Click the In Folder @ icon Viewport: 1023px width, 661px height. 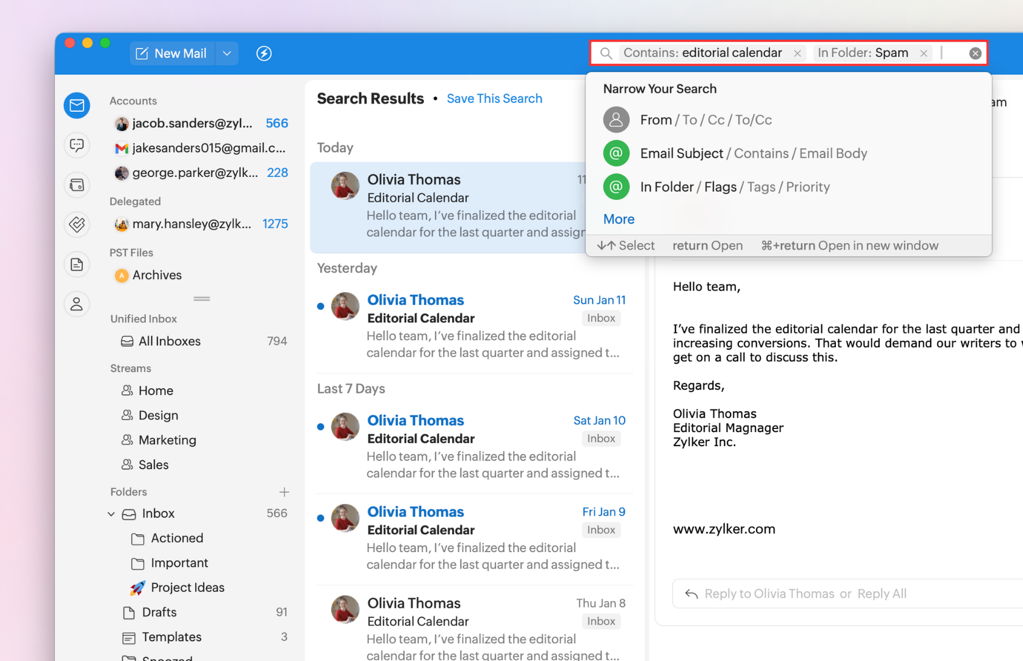pos(616,187)
